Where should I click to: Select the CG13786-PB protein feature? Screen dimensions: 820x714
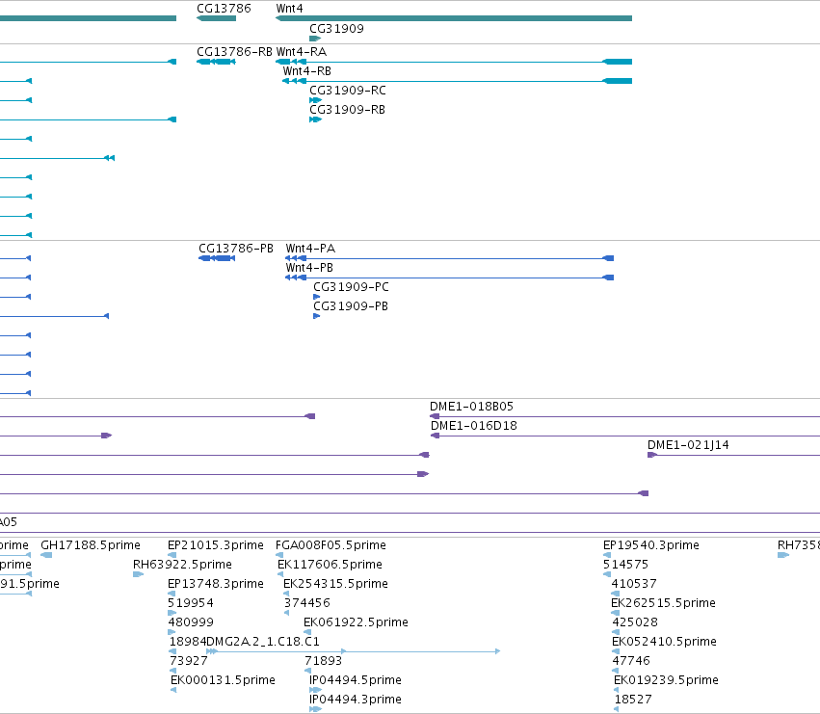(x=217, y=258)
